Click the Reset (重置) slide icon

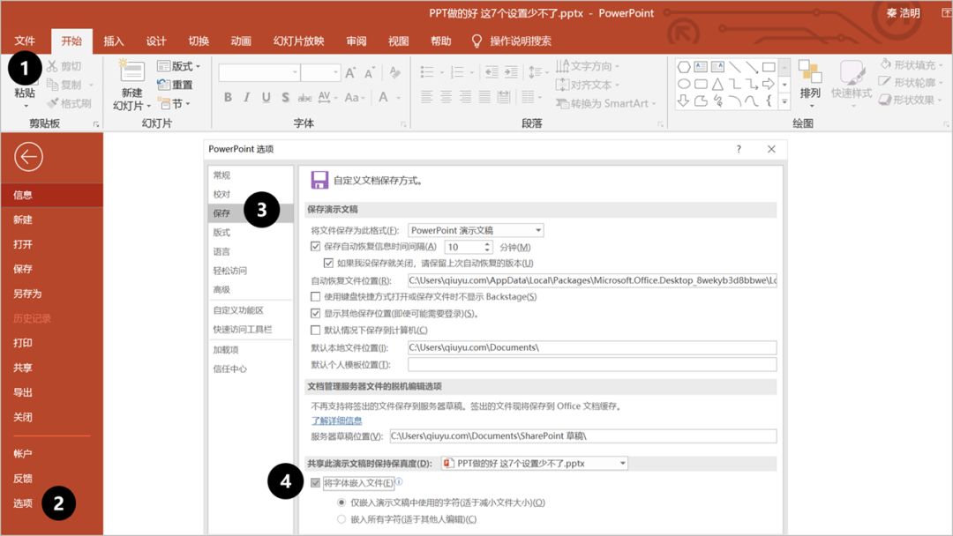[163, 85]
